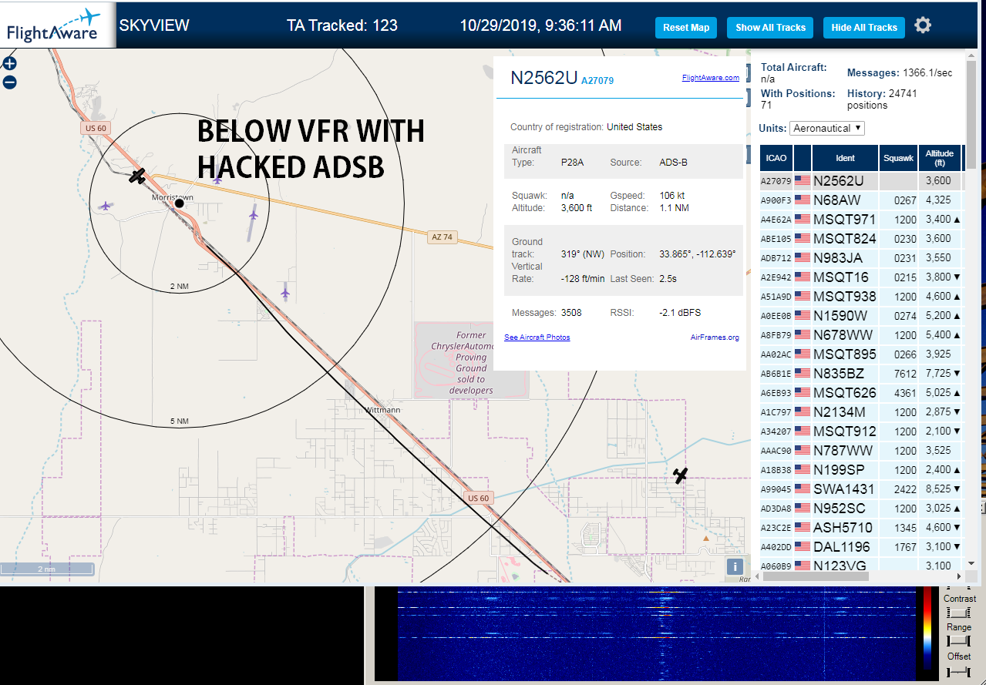This screenshot has height=685, width=986.
Task: Sort table by Ident column header
Action: pyautogui.click(x=845, y=158)
